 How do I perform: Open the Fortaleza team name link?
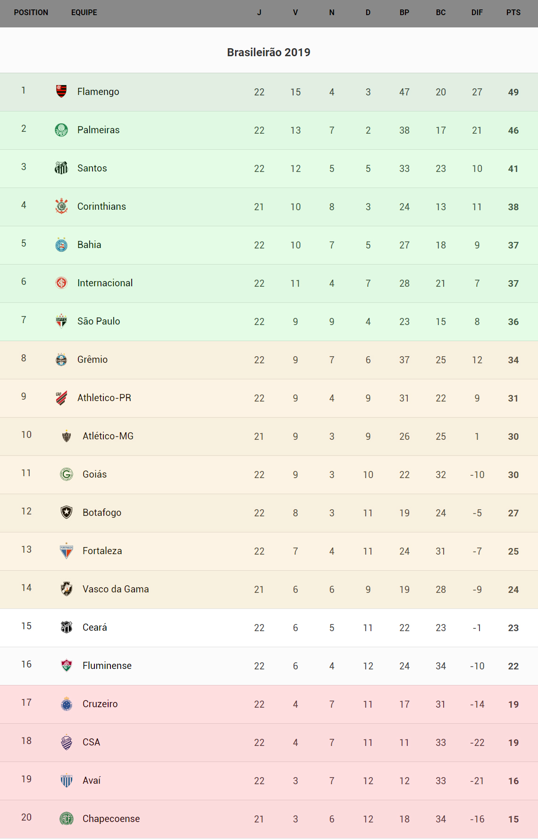102,551
